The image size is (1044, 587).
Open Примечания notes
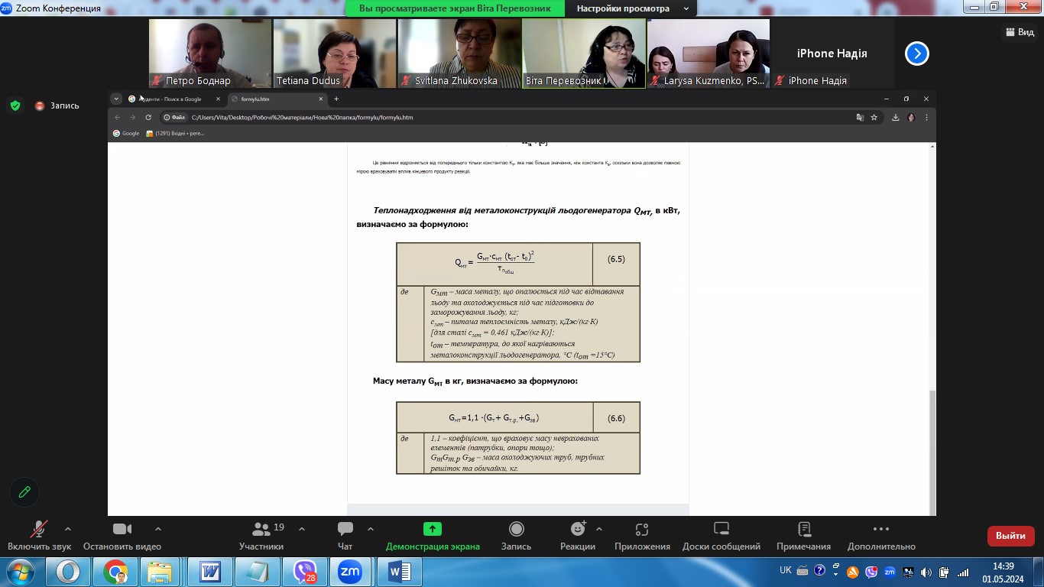tap(803, 537)
